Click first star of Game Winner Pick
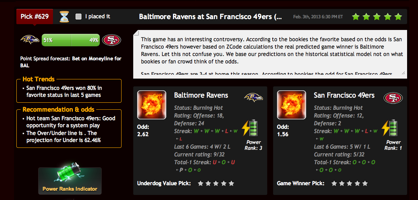This screenshot has height=200, width=418. [x=334, y=183]
